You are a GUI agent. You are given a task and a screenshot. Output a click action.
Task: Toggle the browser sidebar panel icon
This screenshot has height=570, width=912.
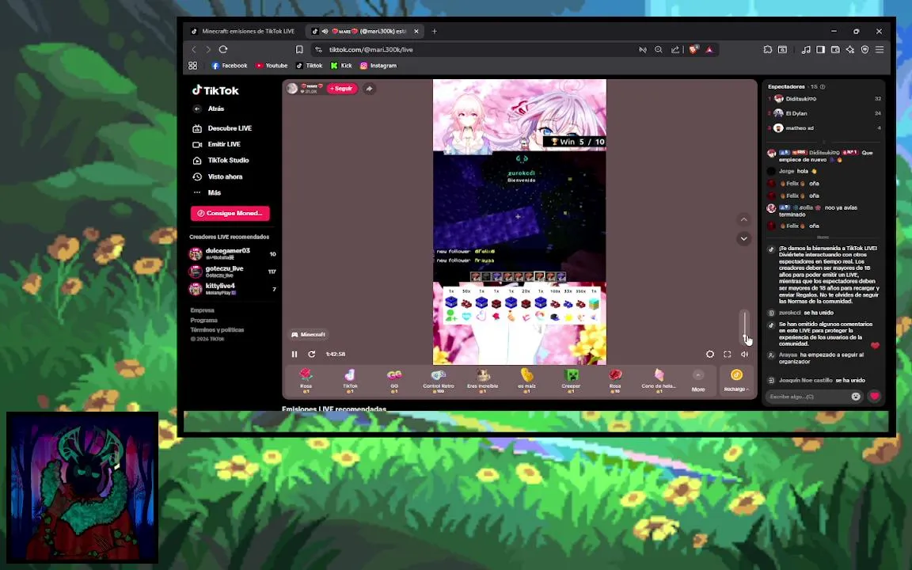821,49
